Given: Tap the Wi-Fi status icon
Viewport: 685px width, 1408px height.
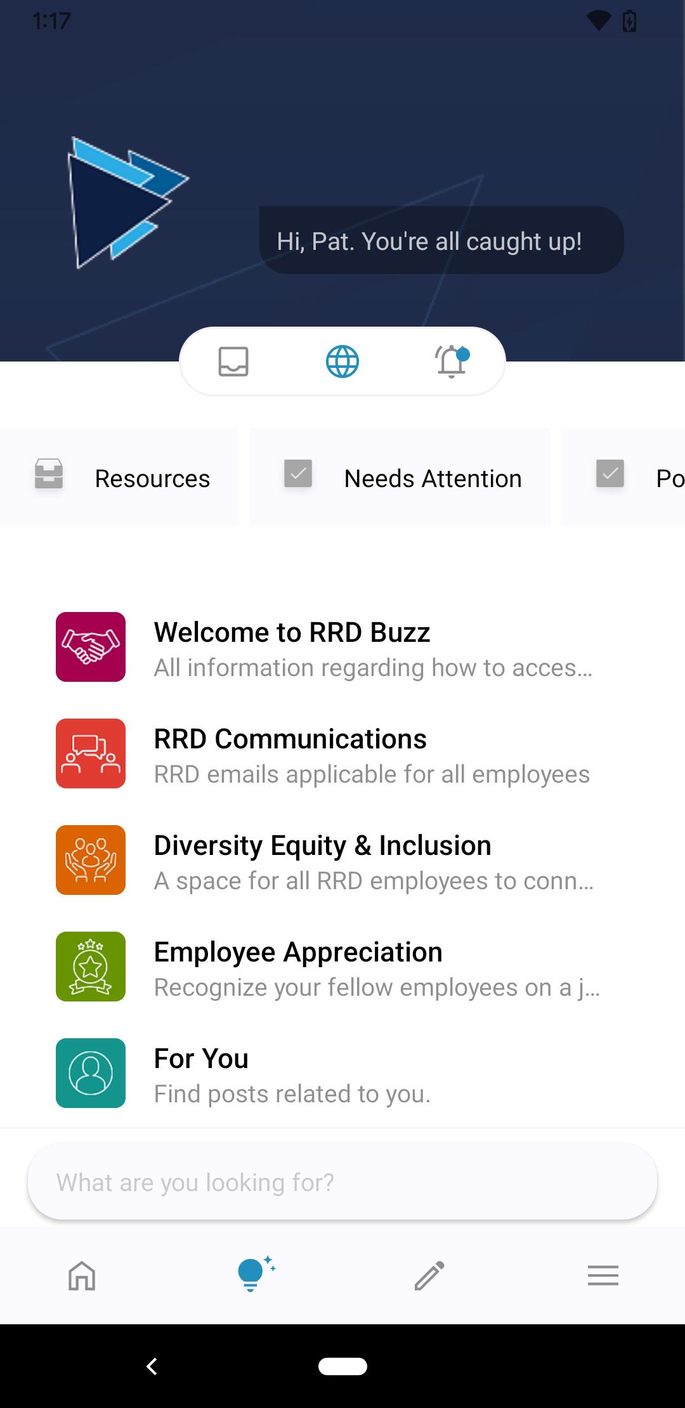Looking at the screenshot, I should [x=598, y=21].
